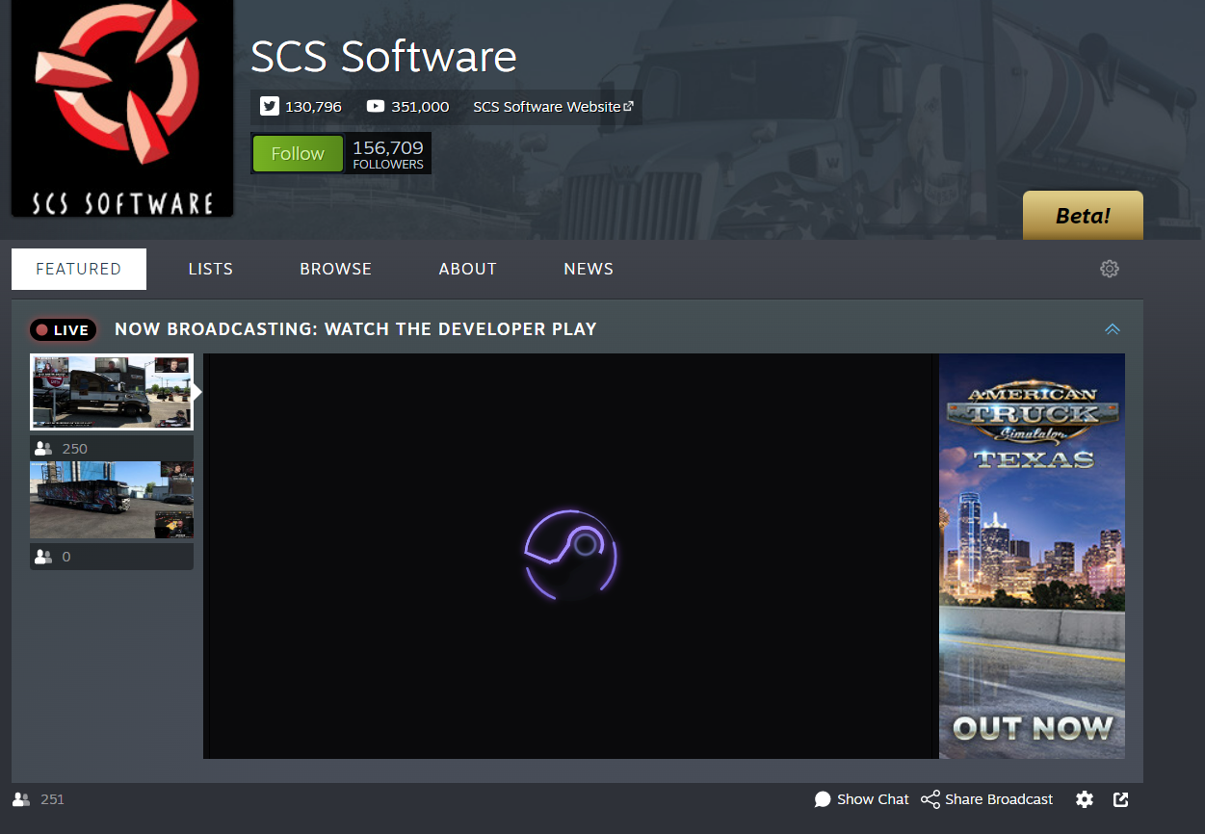1205x834 pixels.
Task: Pop out the broadcast in new window
Action: pyautogui.click(x=1121, y=799)
